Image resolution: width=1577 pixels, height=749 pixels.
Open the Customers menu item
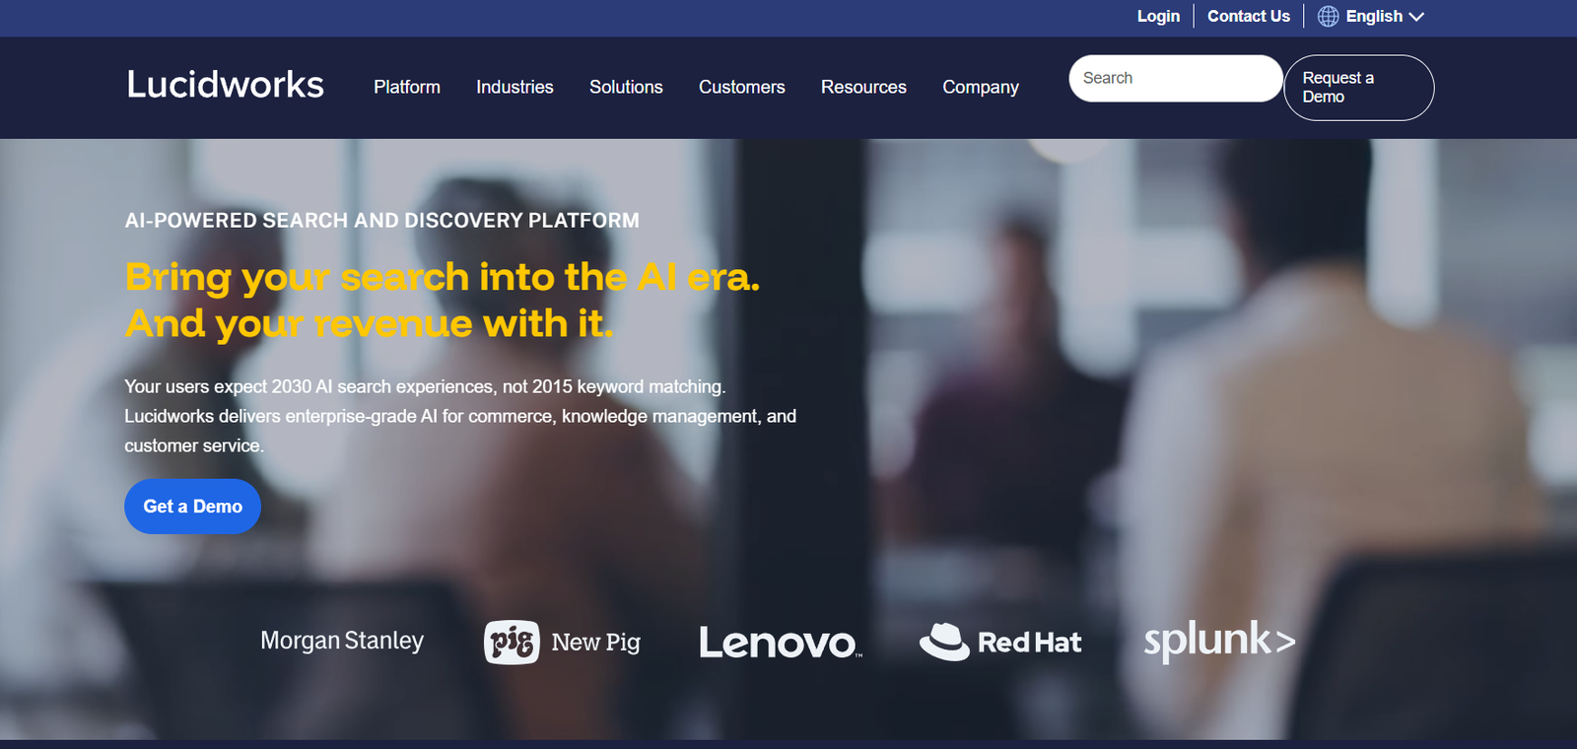[x=742, y=87]
